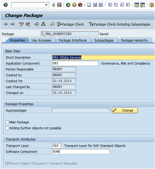
Task: Click the Print icon in toolbar
Action: click(x=89, y=5)
